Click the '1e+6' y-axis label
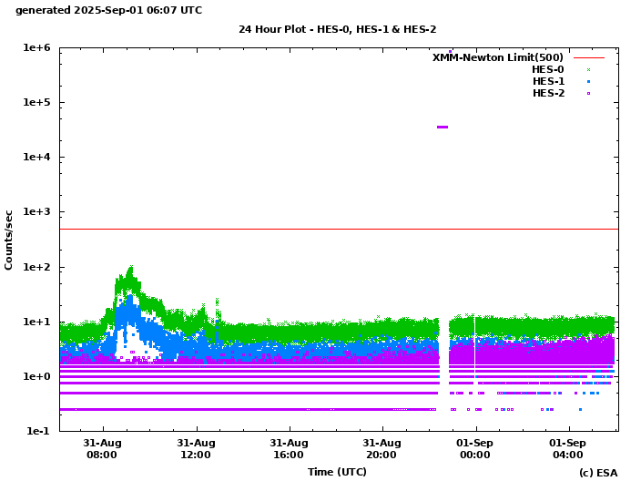The height and width of the screenshot is (481, 641). click(x=36, y=48)
